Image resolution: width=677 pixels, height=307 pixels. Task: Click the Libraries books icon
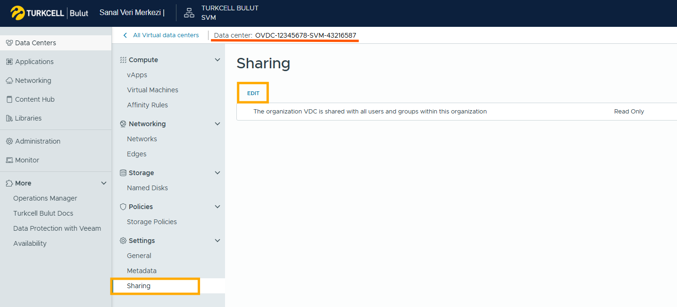pos(9,118)
